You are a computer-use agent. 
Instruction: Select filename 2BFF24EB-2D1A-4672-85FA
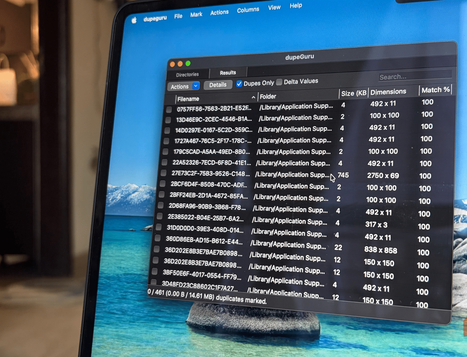coord(209,196)
